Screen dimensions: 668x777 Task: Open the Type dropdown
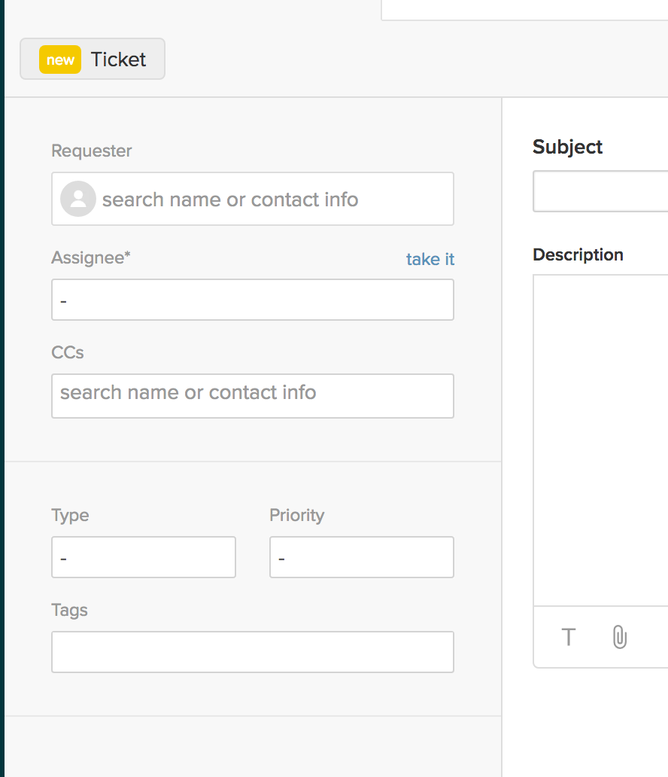(x=144, y=557)
